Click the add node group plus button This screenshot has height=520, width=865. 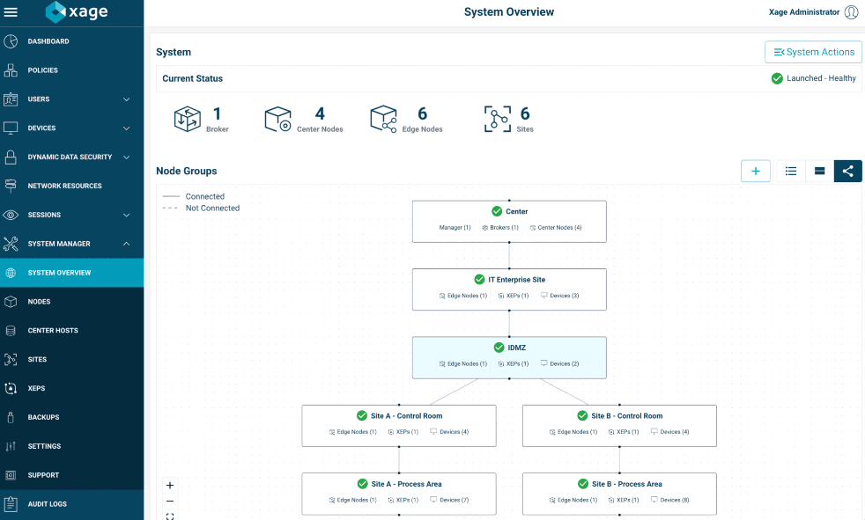click(x=756, y=172)
